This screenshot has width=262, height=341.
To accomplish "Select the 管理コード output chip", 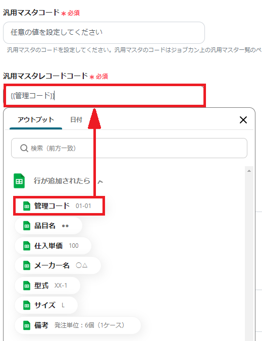I will pyautogui.click(x=59, y=206).
